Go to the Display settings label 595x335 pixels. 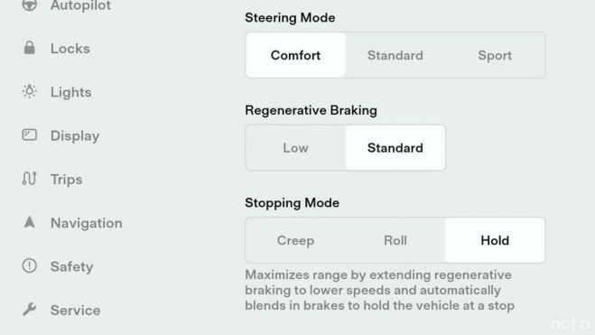click(75, 135)
